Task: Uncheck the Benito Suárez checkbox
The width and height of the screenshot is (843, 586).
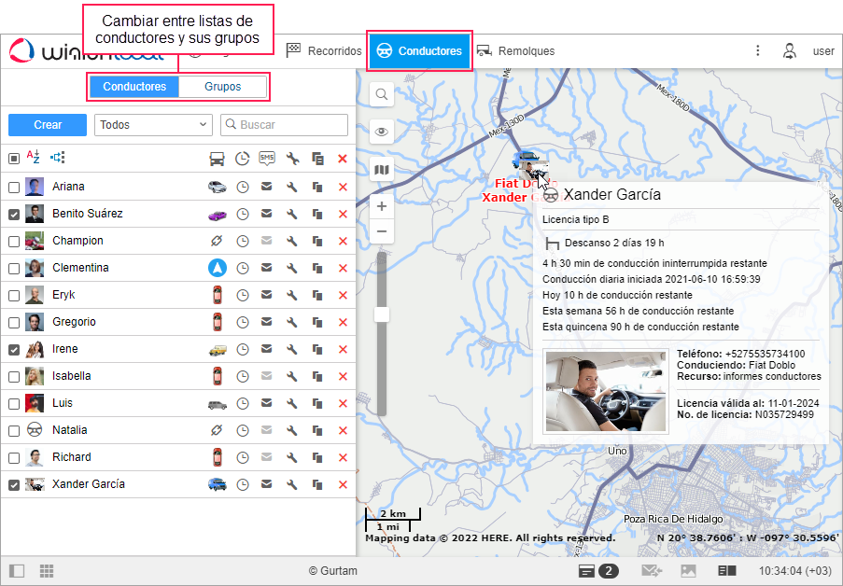Action: click(x=14, y=214)
